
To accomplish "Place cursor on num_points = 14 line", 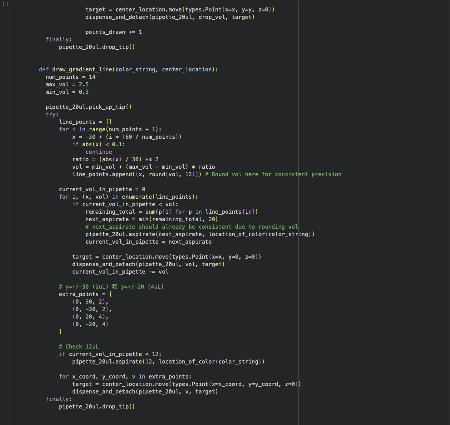I will (x=70, y=77).
